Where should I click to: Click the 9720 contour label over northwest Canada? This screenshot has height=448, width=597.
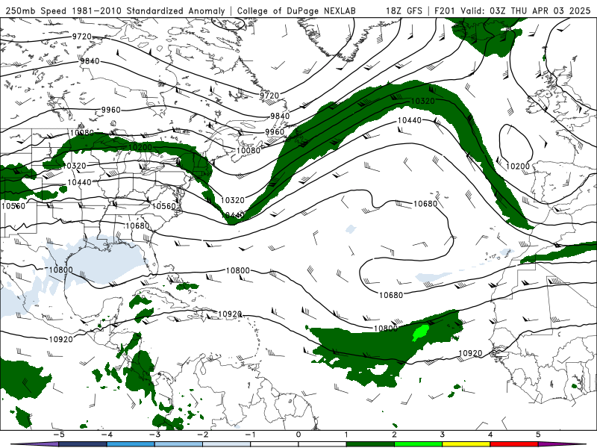tap(82, 36)
